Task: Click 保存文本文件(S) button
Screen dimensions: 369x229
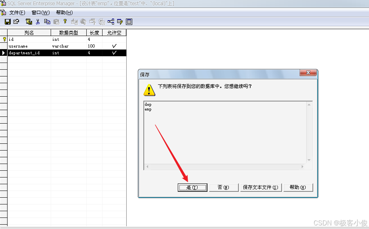Action: 261,187
